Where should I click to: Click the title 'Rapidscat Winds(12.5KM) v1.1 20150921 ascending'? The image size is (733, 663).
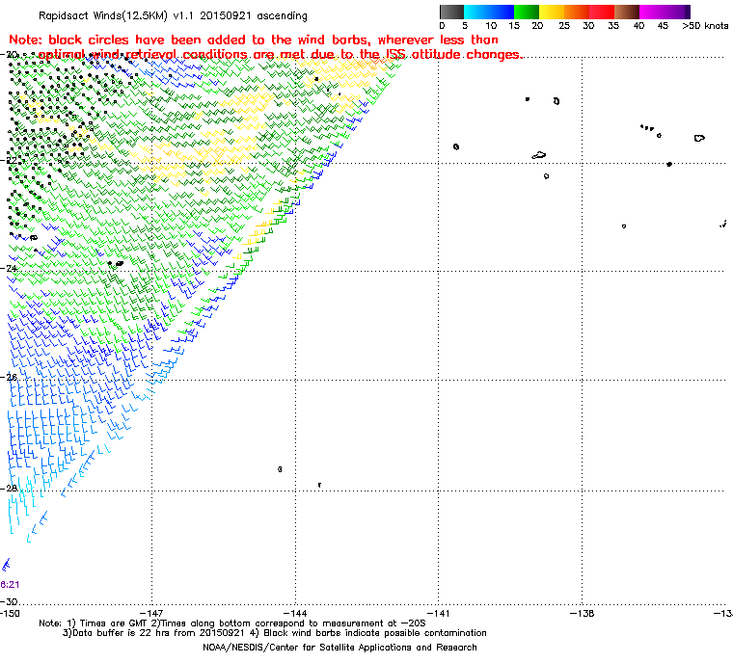pos(173,15)
